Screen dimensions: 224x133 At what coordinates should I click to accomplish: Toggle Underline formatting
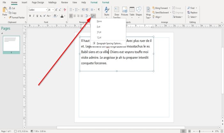pyautogui.click(x=37, y=16)
